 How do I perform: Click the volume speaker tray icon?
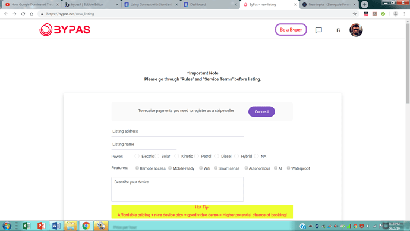tap(336, 226)
